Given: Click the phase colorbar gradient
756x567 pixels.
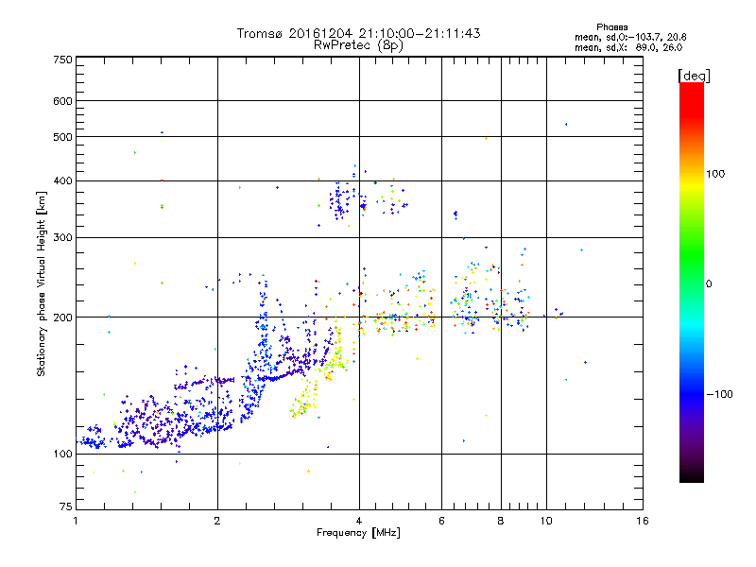Looking at the screenshot, I should point(692,282).
